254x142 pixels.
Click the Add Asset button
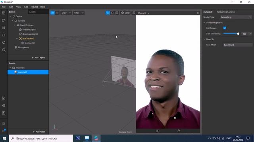tap(39, 132)
